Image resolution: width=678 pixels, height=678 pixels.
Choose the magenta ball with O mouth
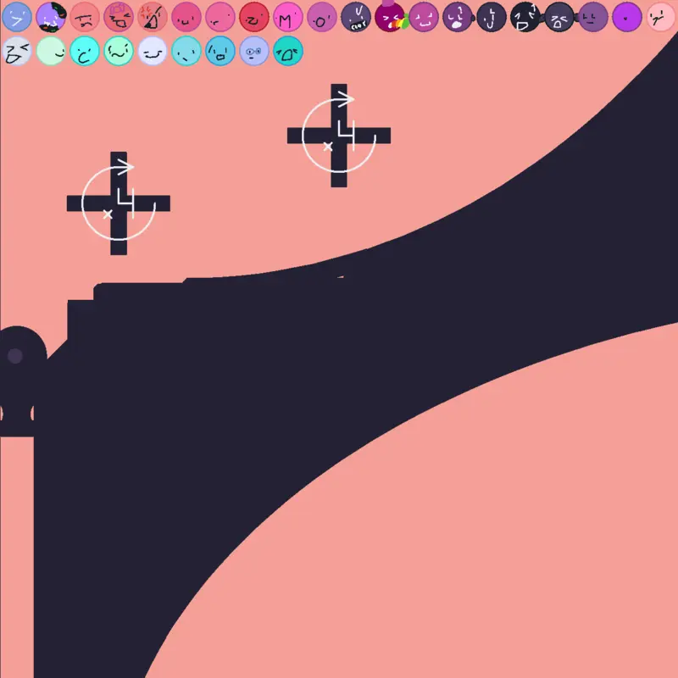(322, 17)
